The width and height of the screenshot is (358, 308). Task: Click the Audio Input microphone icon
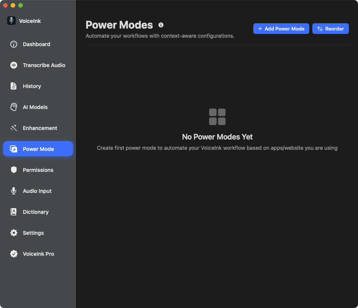(14, 191)
